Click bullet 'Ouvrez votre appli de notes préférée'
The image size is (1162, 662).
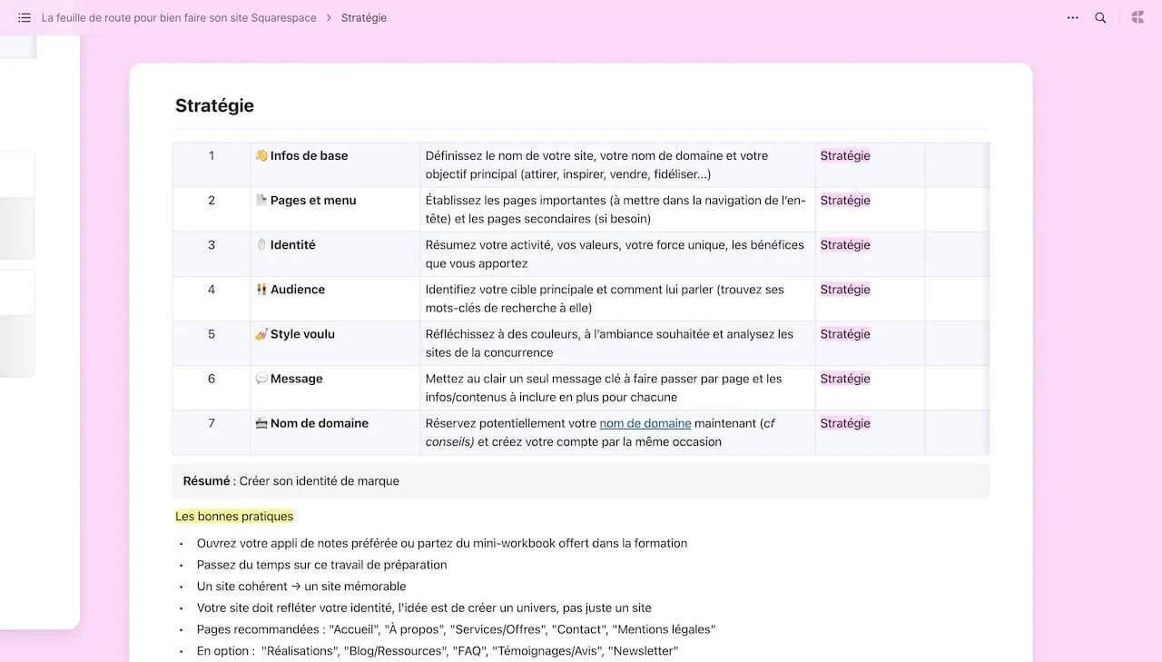pos(442,543)
